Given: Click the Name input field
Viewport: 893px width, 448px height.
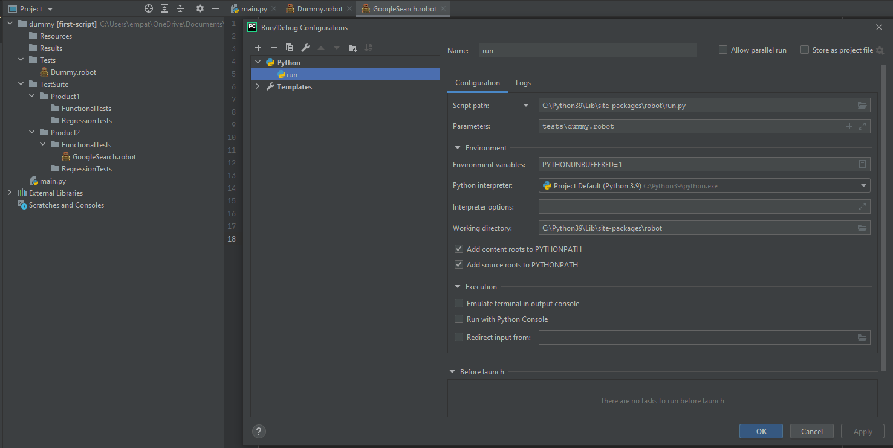Looking at the screenshot, I should [x=587, y=51].
